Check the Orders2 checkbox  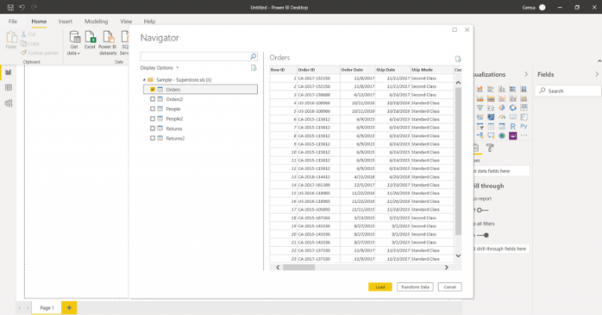152,99
